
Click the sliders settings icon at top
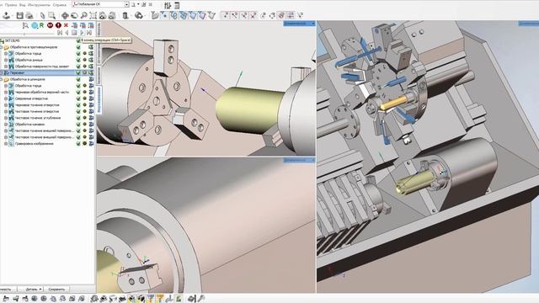coord(168,5)
